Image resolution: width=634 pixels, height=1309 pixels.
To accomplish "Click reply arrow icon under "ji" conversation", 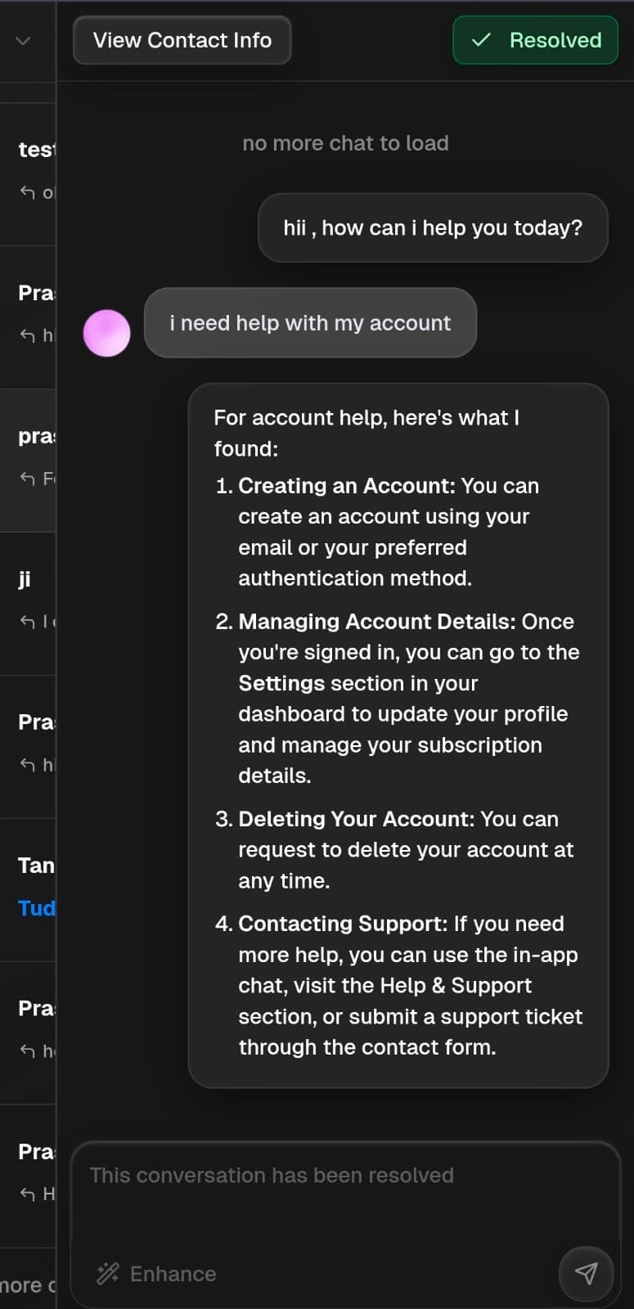I will [28, 622].
